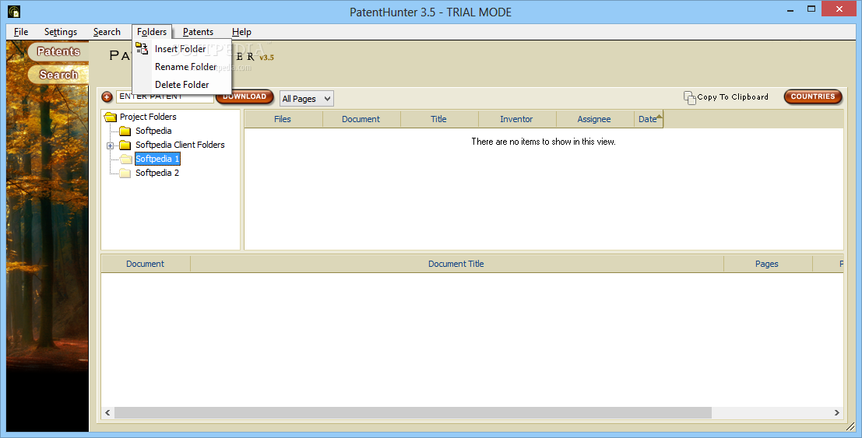Sort by the Files column header
This screenshot has width=862, height=438.
[283, 119]
